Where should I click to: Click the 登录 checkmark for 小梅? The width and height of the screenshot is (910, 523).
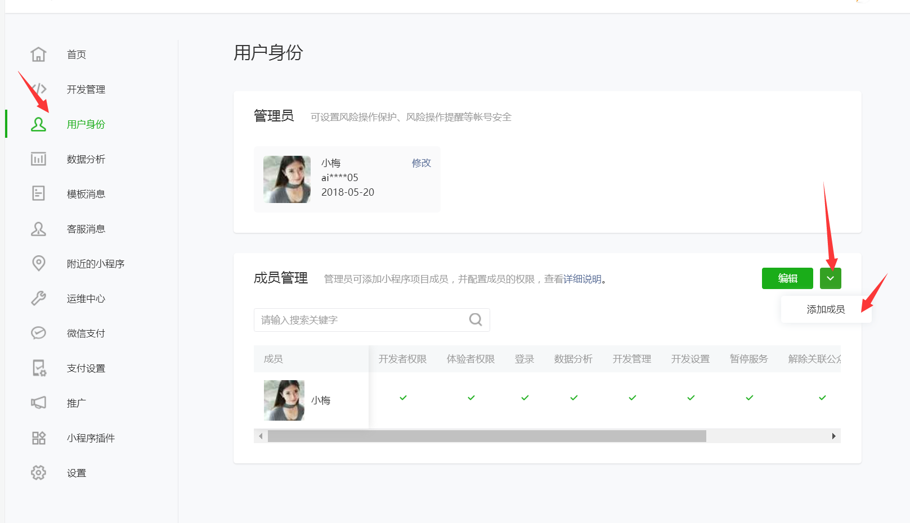[525, 398]
